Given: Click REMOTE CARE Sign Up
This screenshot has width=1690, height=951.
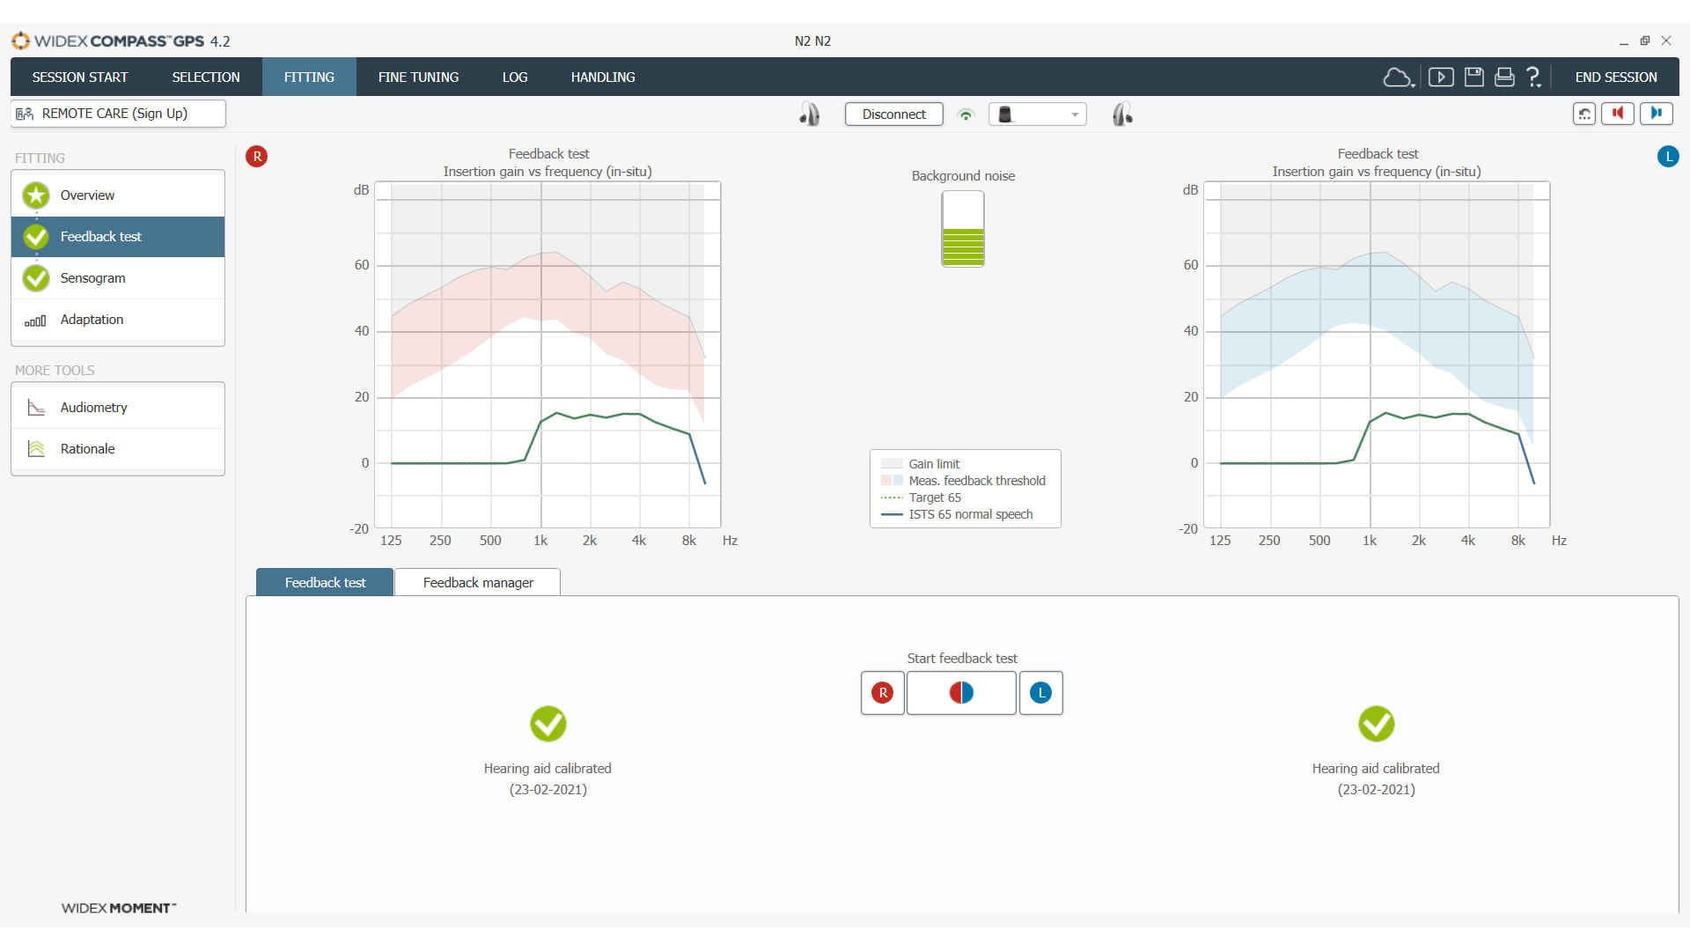Looking at the screenshot, I should click(x=118, y=114).
